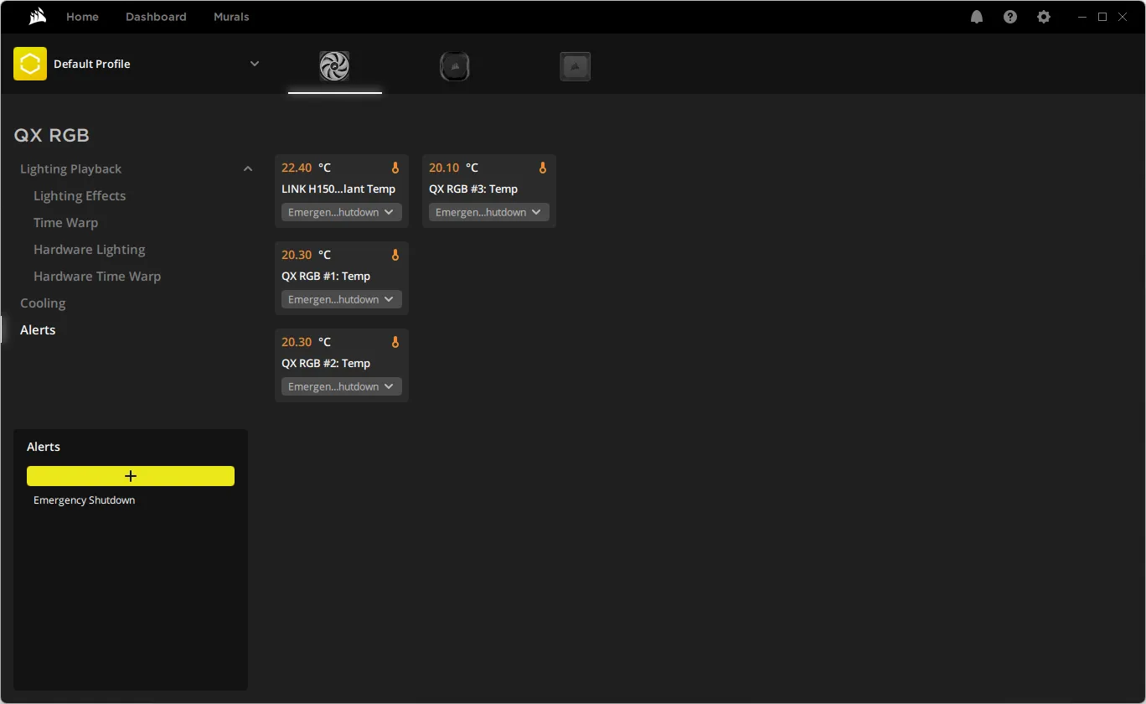This screenshot has width=1146, height=704.
Task: Select Hardware Time Warp in sidebar
Action: click(x=97, y=276)
